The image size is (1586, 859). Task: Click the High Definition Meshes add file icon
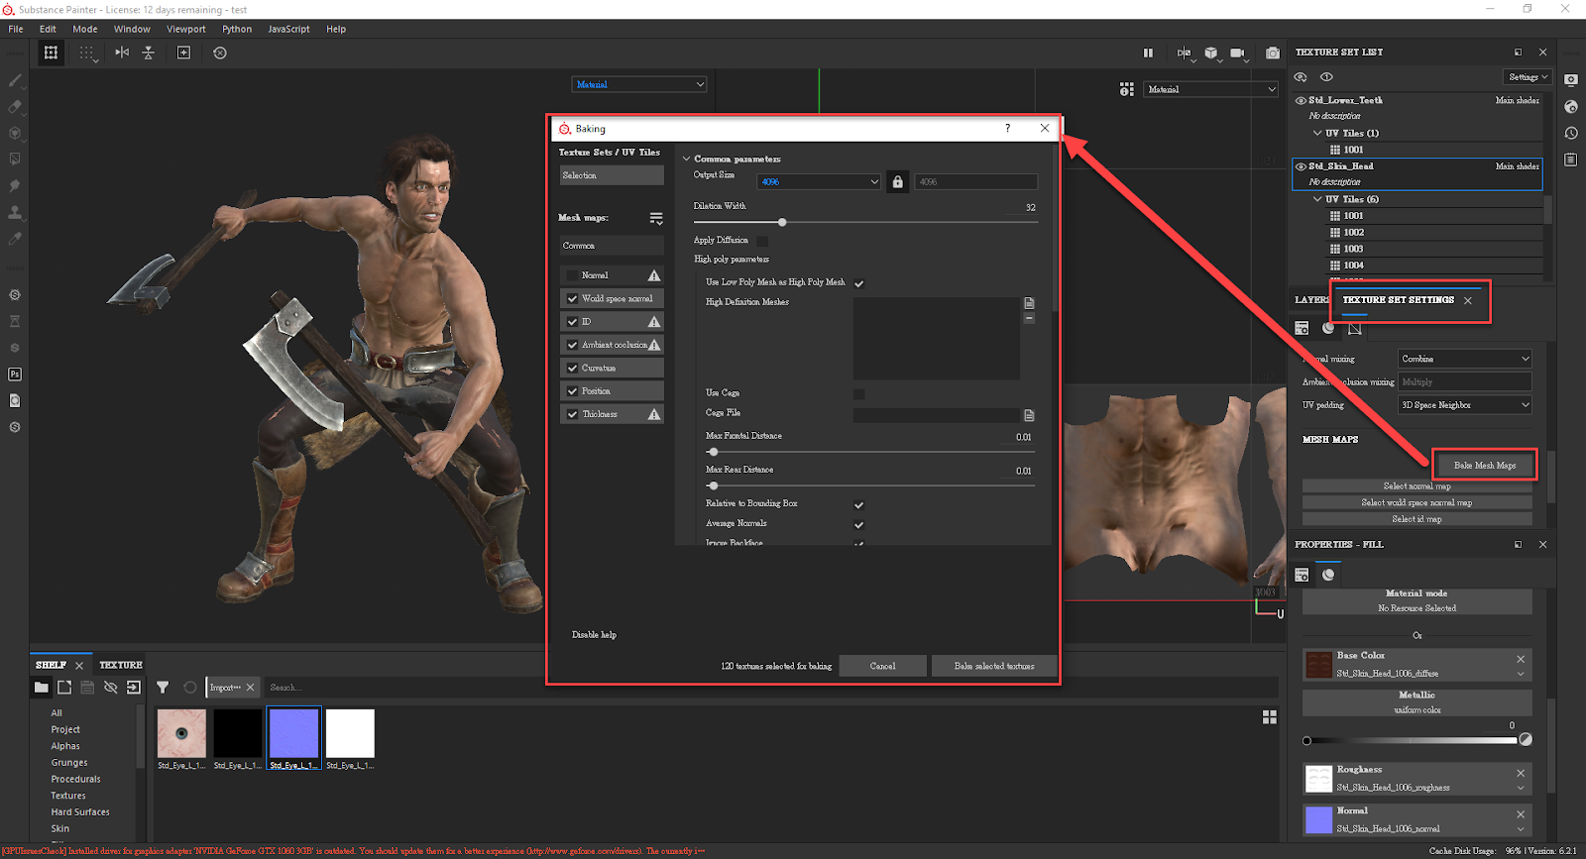click(x=1029, y=303)
